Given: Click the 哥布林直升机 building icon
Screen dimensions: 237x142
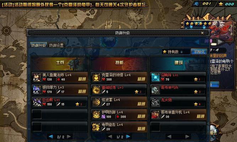Looking at the screenshot, I should click(x=156, y=115).
